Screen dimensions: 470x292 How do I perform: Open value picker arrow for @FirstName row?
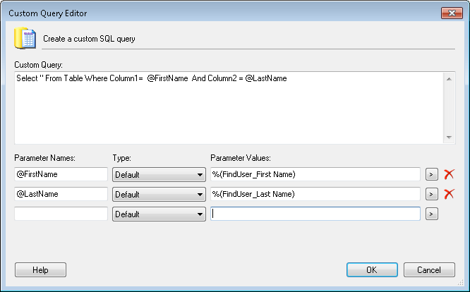[x=431, y=174]
